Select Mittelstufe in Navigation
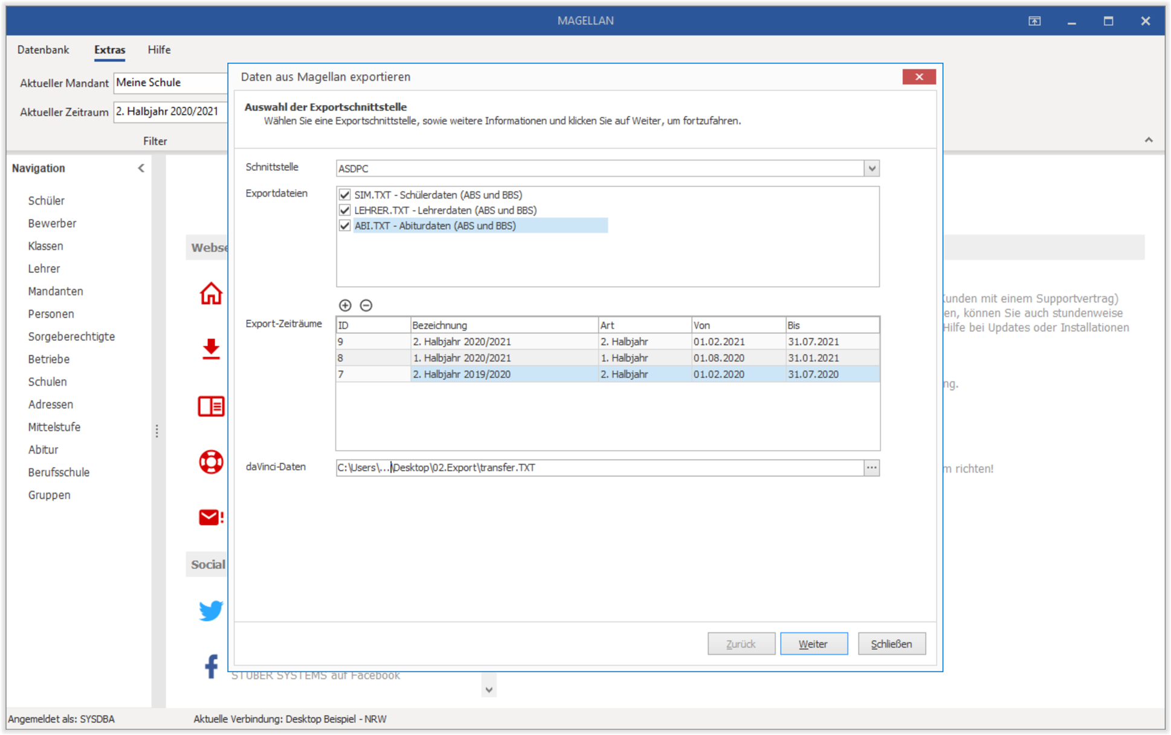The image size is (1171, 735). (54, 427)
